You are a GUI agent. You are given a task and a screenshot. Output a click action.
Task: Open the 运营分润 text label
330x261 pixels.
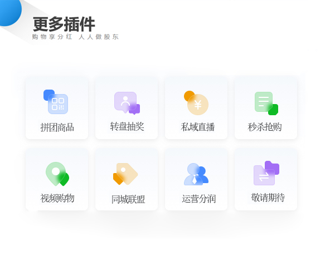click(x=199, y=199)
